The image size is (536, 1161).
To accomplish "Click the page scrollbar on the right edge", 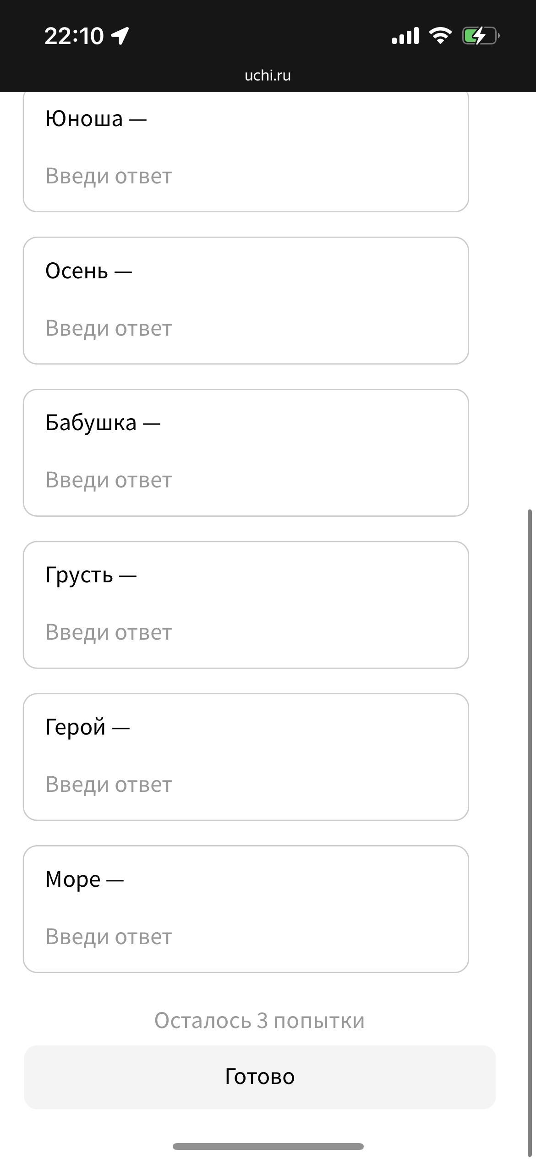I will pos(530,825).
